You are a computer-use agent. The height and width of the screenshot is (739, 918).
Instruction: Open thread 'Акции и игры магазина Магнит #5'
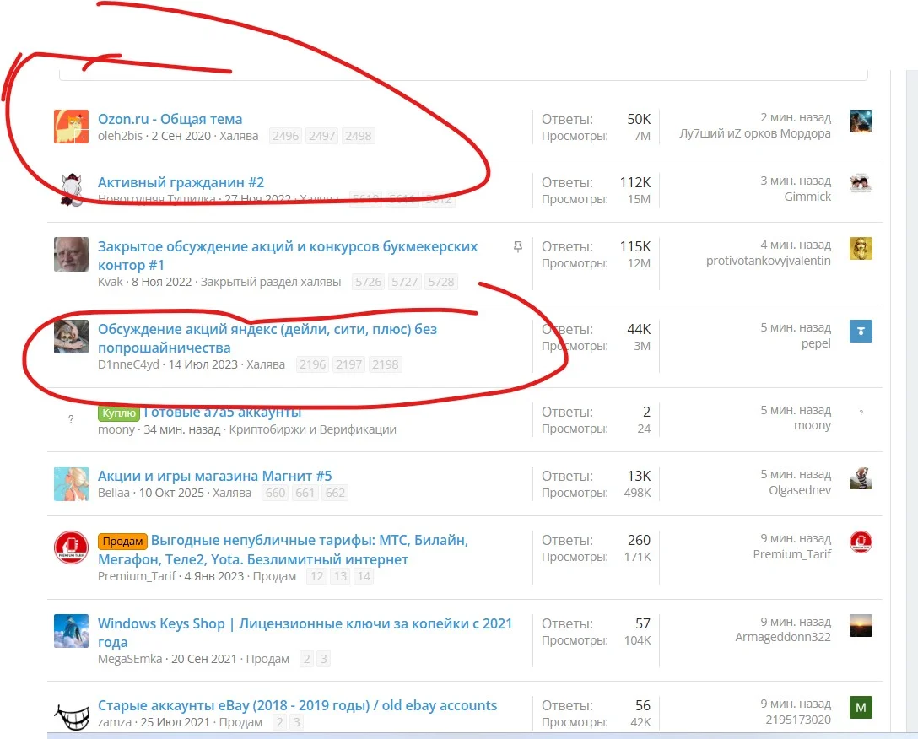[215, 476]
